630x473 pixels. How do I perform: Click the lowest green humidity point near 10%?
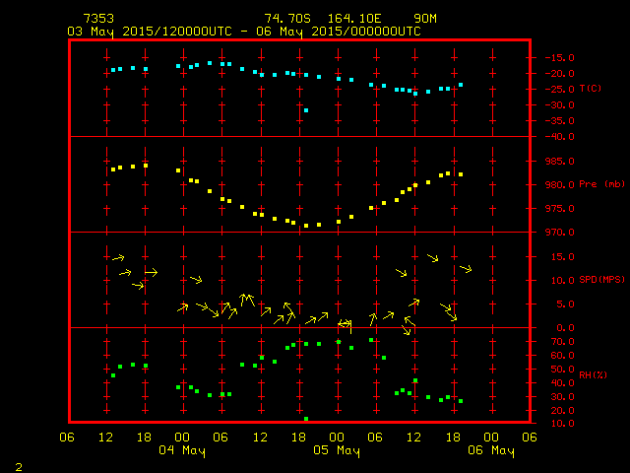pos(306,419)
